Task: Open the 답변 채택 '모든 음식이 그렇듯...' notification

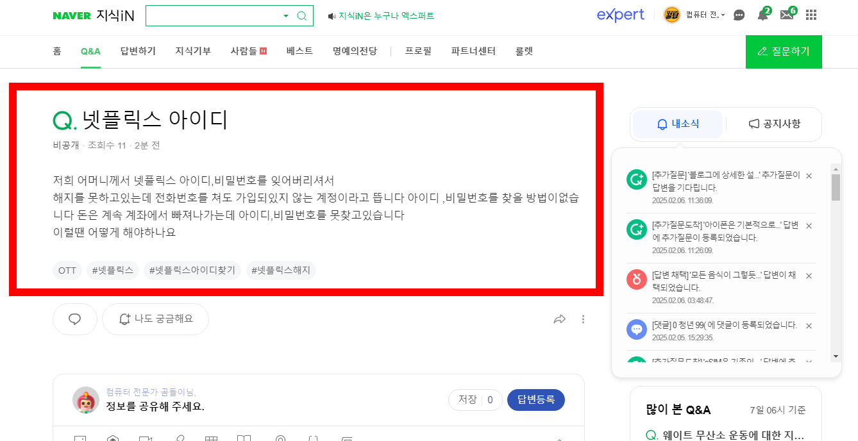Action: tap(724, 281)
